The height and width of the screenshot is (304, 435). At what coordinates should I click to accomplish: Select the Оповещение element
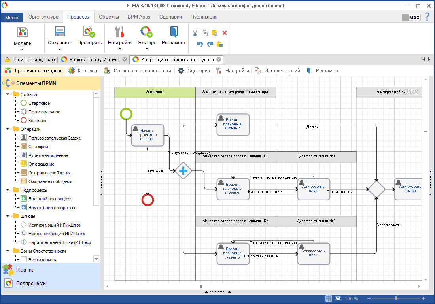coord(41,164)
